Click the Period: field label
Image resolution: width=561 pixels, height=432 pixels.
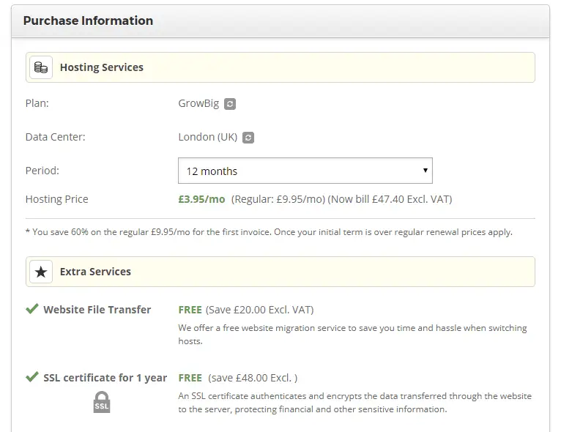click(42, 171)
